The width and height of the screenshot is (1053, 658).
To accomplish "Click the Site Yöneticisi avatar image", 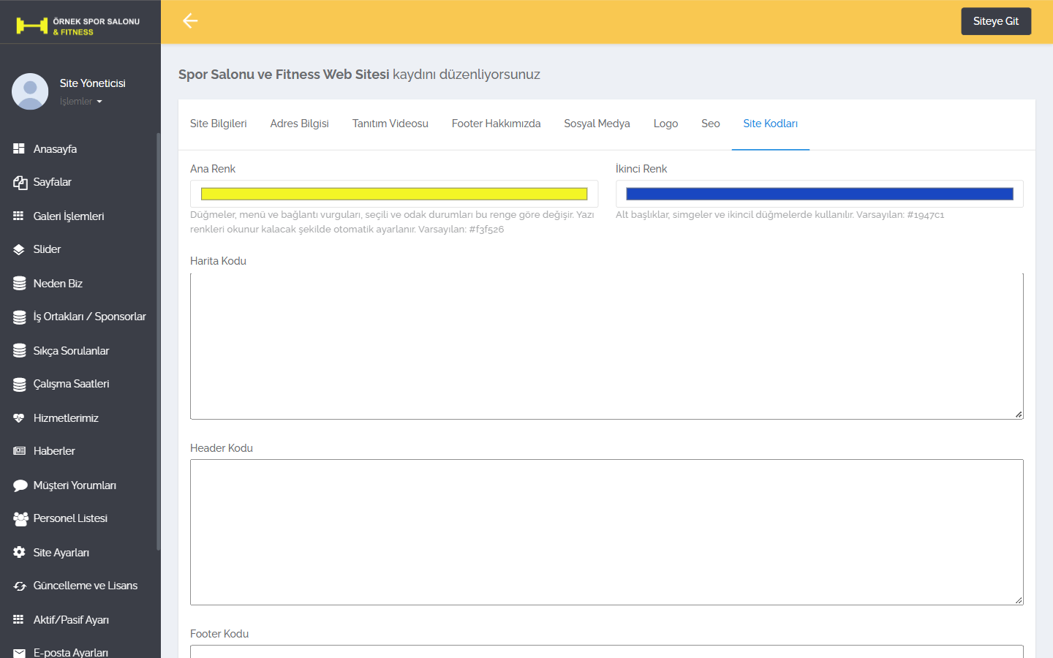I will [x=30, y=91].
